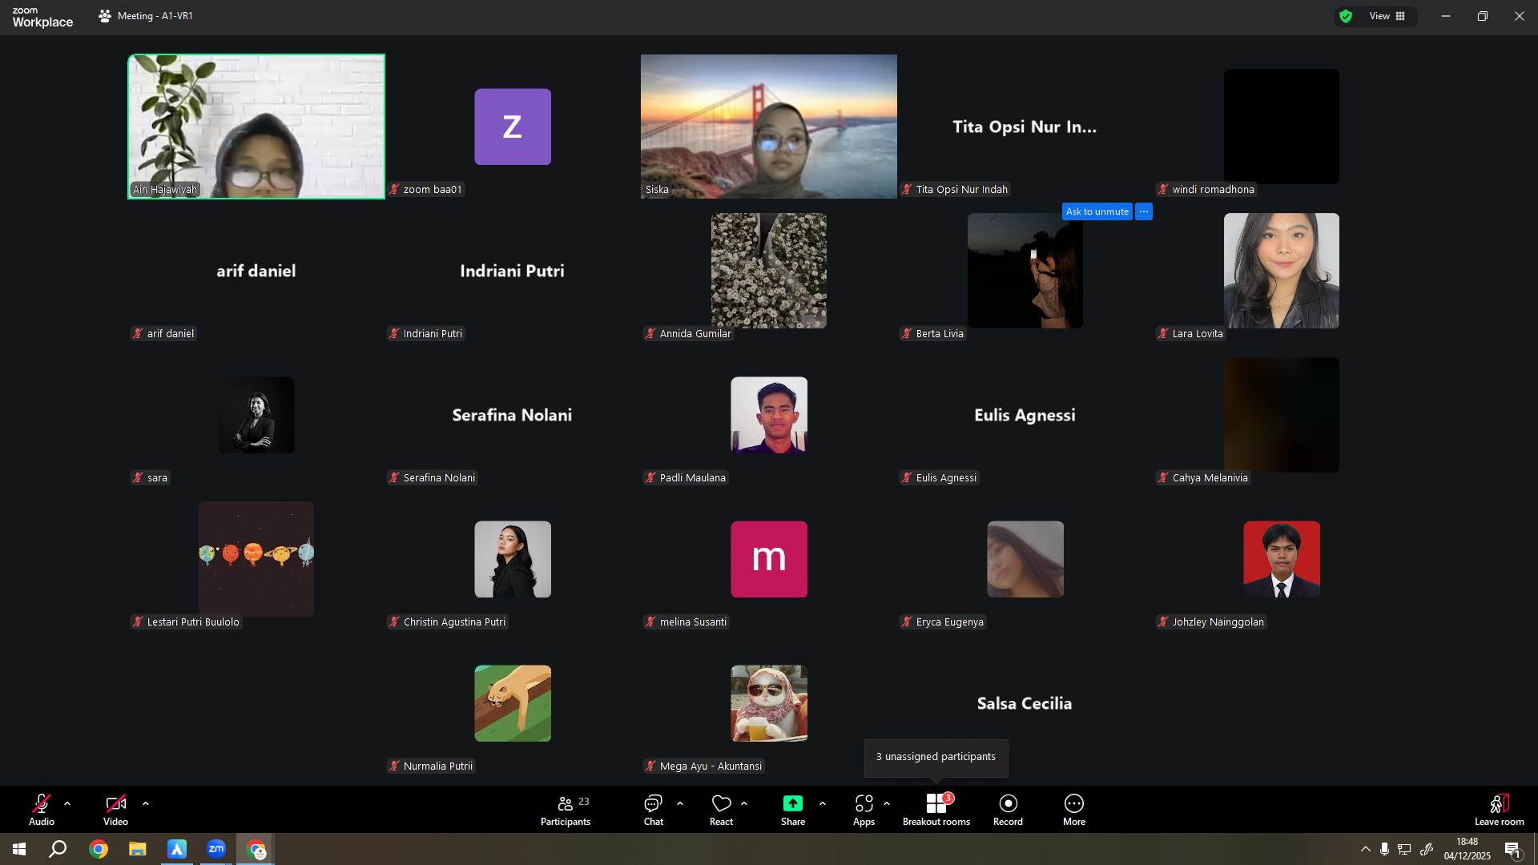Viewport: 1538px width, 865px height.
Task: Click the microphone tray icon
Action: point(1384,849)
